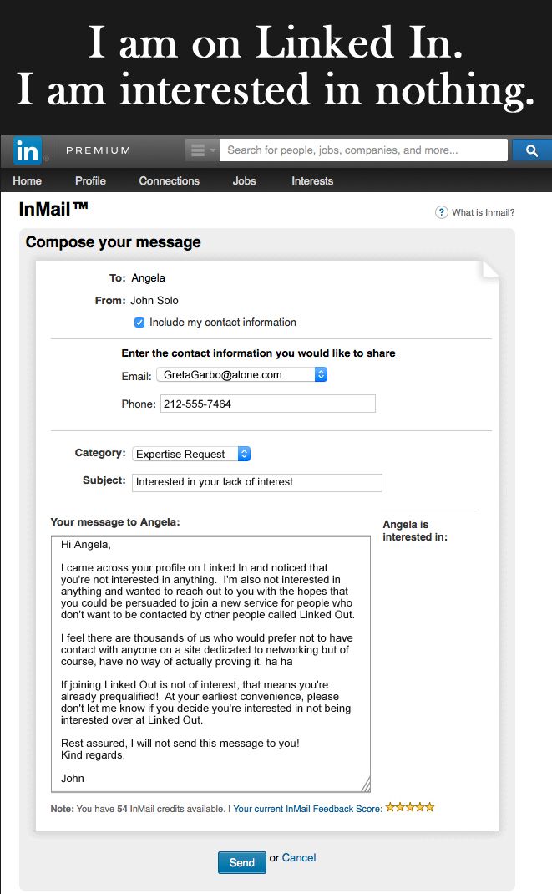Open the Category dropdown

tap(191, 454)
